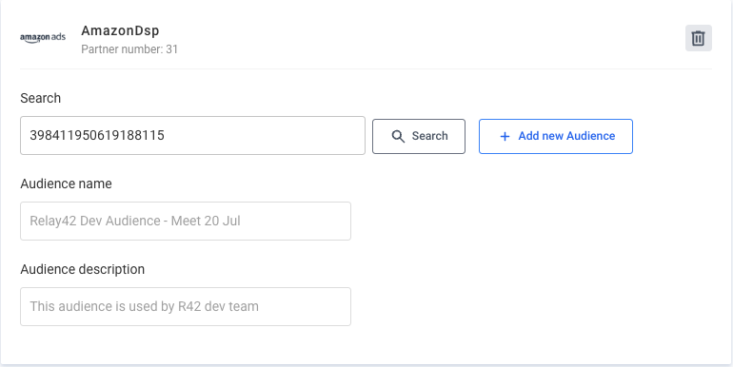
Task: Click the Audience name label
Action: [x=66, y=183]
